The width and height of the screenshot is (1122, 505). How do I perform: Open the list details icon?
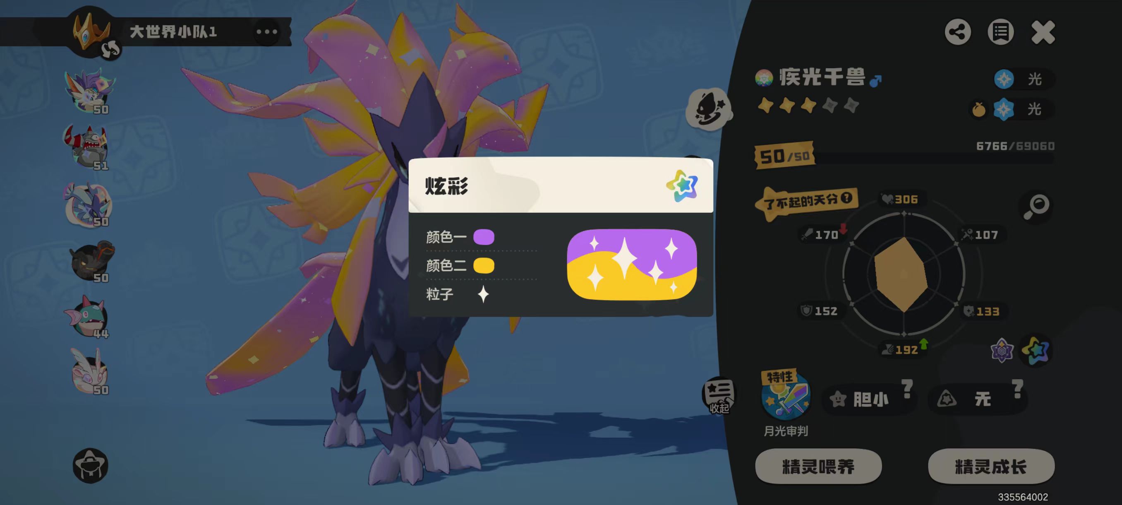click(x=1000, y=32)
